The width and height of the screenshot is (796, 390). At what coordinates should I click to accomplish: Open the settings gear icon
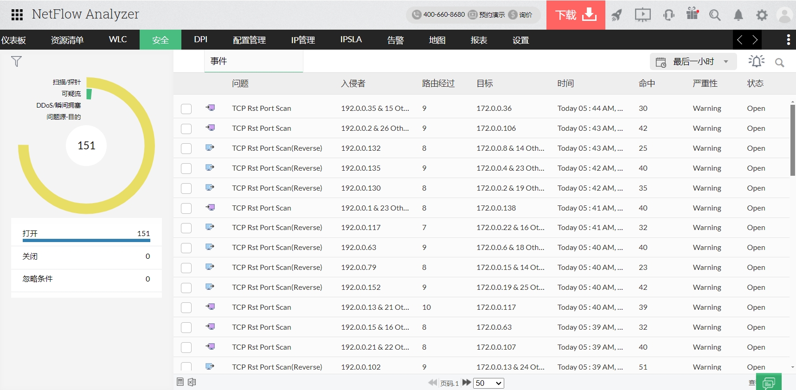[x=762, y=15]
